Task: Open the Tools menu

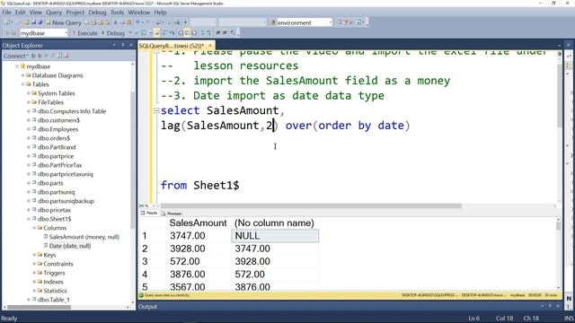Action: click(118, 12)
